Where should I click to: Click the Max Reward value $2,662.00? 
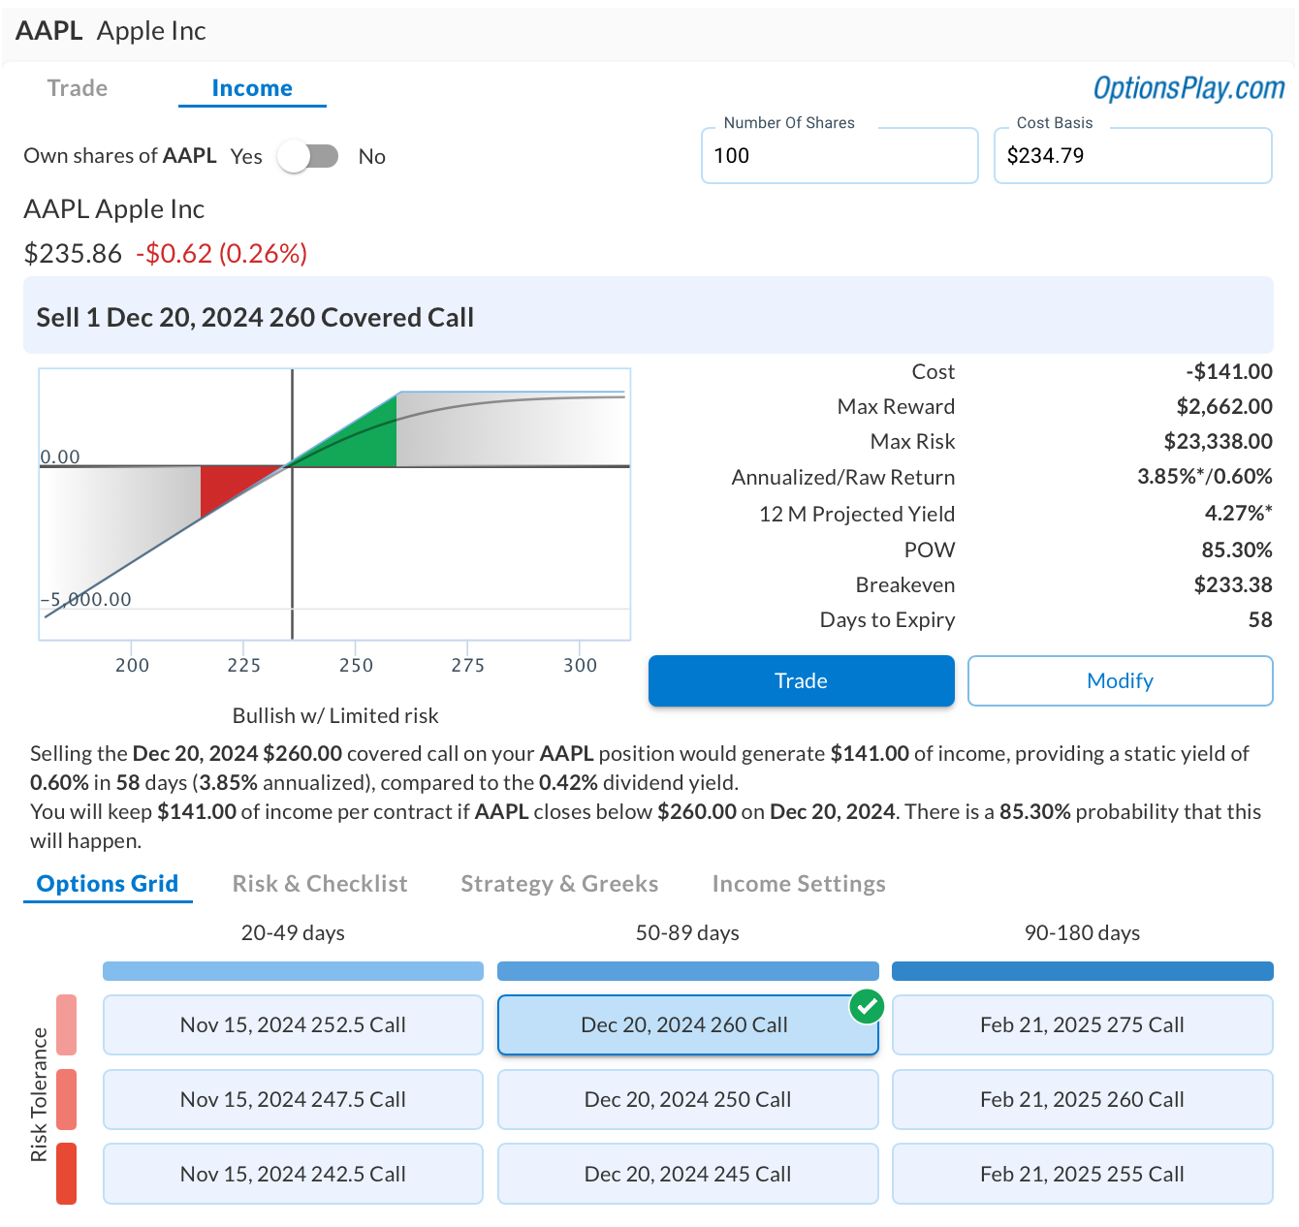1224,407
